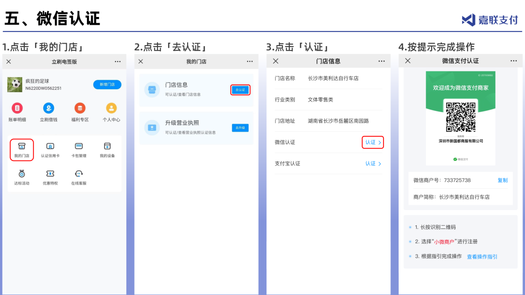Viewport: 525px width, 295px height.
Task: Click 复制 next to 微信商户号
Action: [503, 180]
